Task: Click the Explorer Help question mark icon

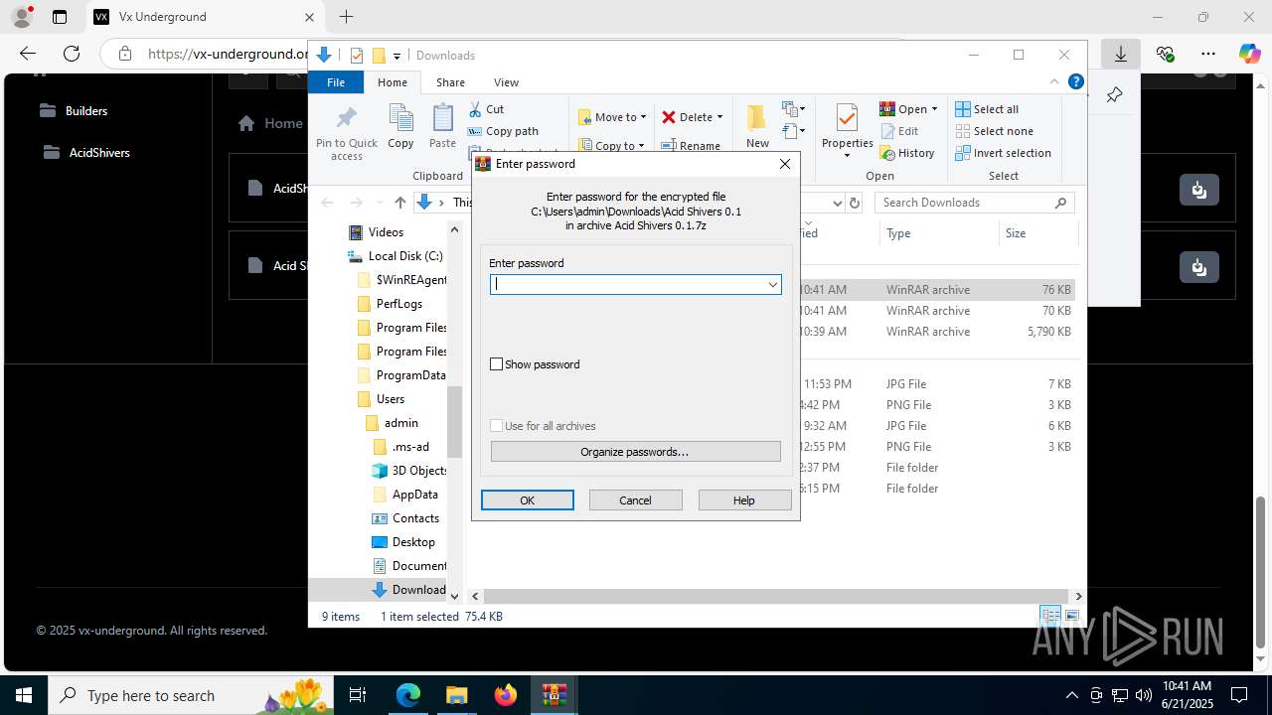Action: pyautogui.click(x=1074, y=82)
